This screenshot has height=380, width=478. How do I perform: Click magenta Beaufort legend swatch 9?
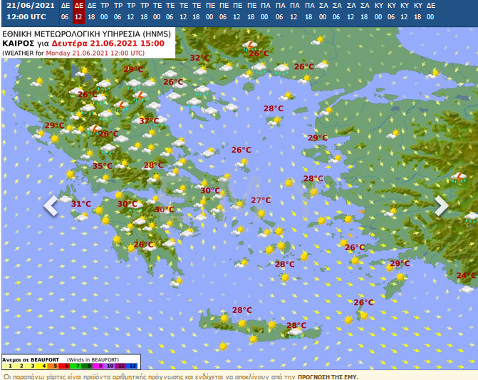point(100,366)
